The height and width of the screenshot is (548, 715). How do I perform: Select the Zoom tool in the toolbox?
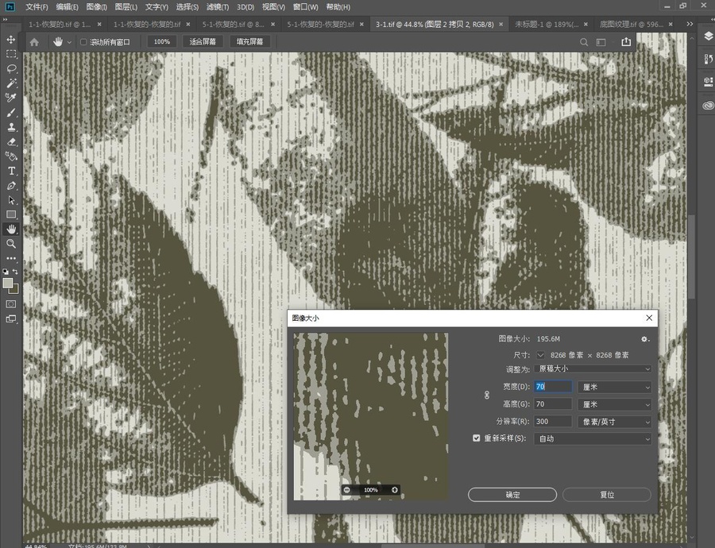pyautogui.click(x=11, y=244)
